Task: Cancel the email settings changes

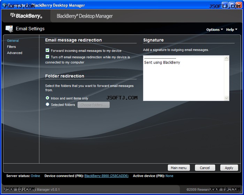Action: tap(205, 168)
